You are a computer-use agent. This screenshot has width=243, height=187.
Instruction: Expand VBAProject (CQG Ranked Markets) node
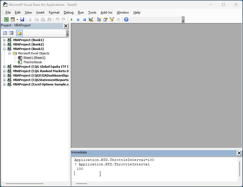pos(4,71)
